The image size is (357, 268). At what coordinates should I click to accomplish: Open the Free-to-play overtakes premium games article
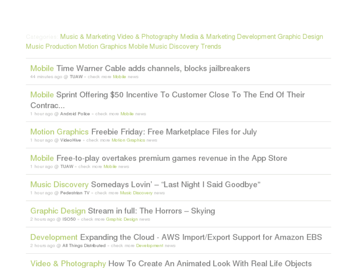(171, 158)
